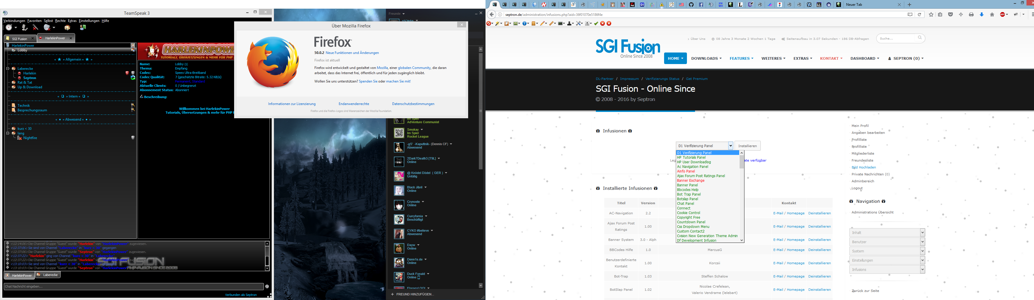
Task: Open the Inhalt navigation dropdown
Action: [887, 232]
